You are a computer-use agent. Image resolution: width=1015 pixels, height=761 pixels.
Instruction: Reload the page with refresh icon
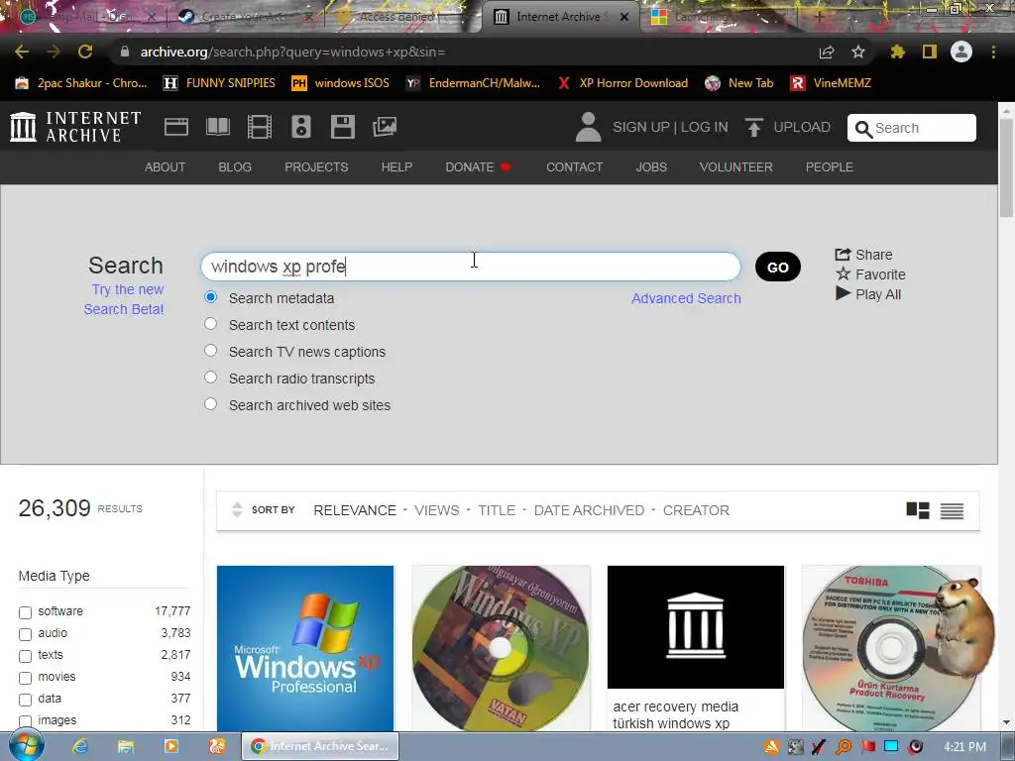[85, 52]
